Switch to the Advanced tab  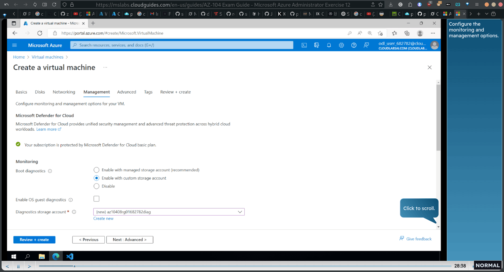[126, 92]
